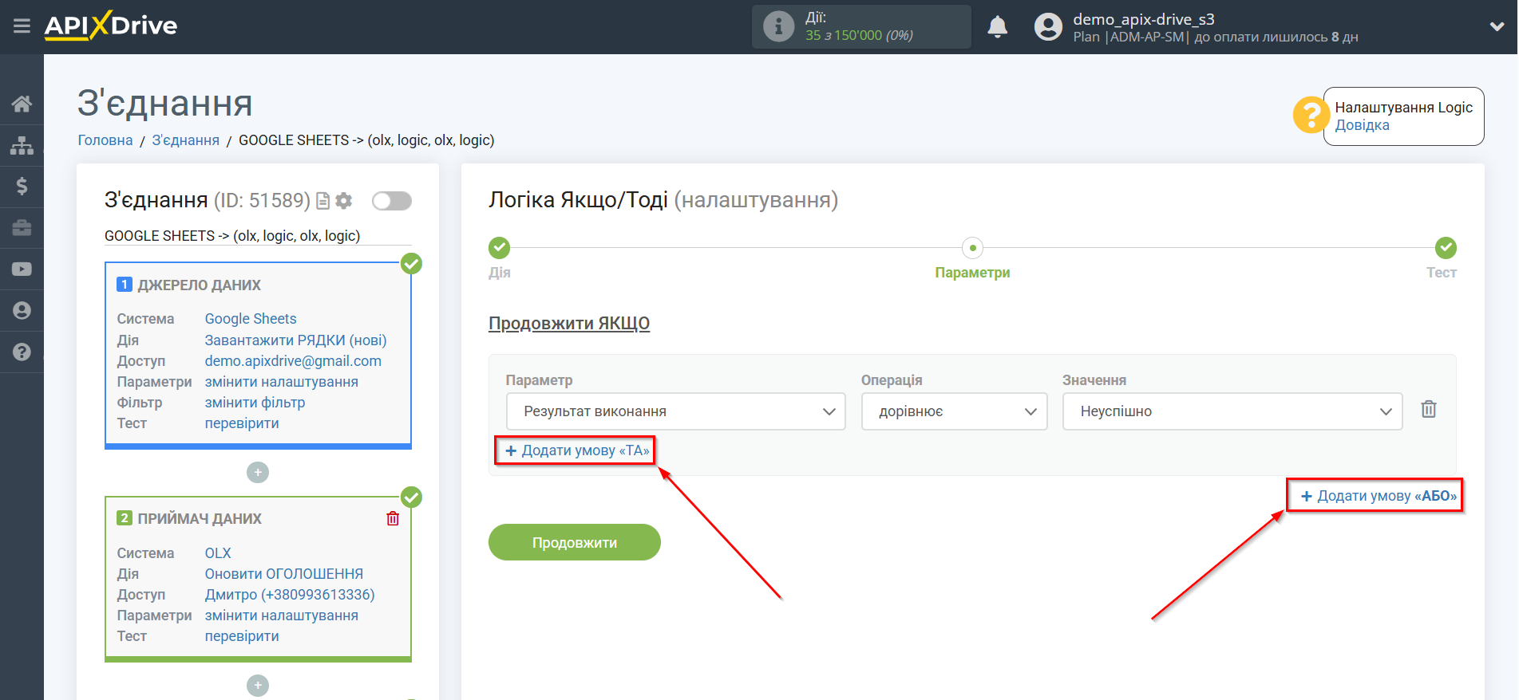Viewport: 1519px width, 700px height.
Task: Add a step after the data source
Action: 258,473
